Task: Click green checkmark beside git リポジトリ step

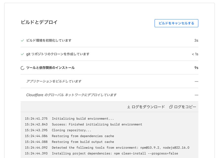Action: [x=23, y=54]
